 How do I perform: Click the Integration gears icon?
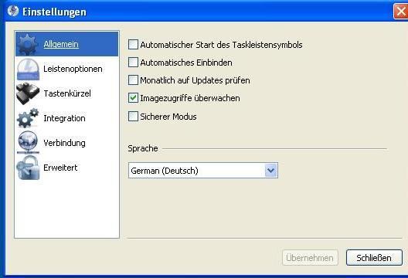point(28,118)
